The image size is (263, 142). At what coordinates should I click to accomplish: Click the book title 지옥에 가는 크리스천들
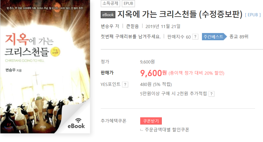(x=157, y=14)
